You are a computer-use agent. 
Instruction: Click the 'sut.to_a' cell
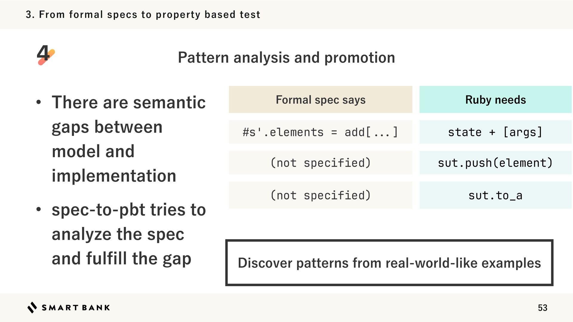click(495, 195)
